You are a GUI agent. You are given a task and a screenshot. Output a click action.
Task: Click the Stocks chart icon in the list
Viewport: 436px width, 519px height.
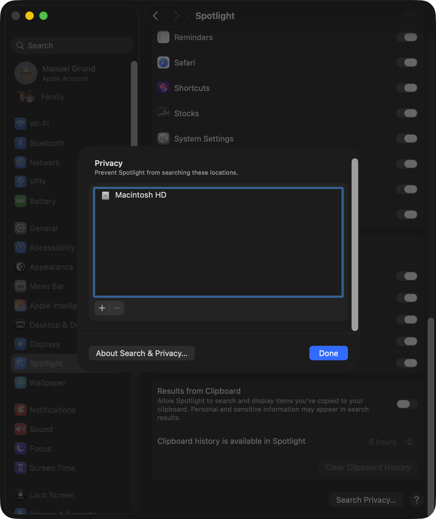click(x=163, y=113)
